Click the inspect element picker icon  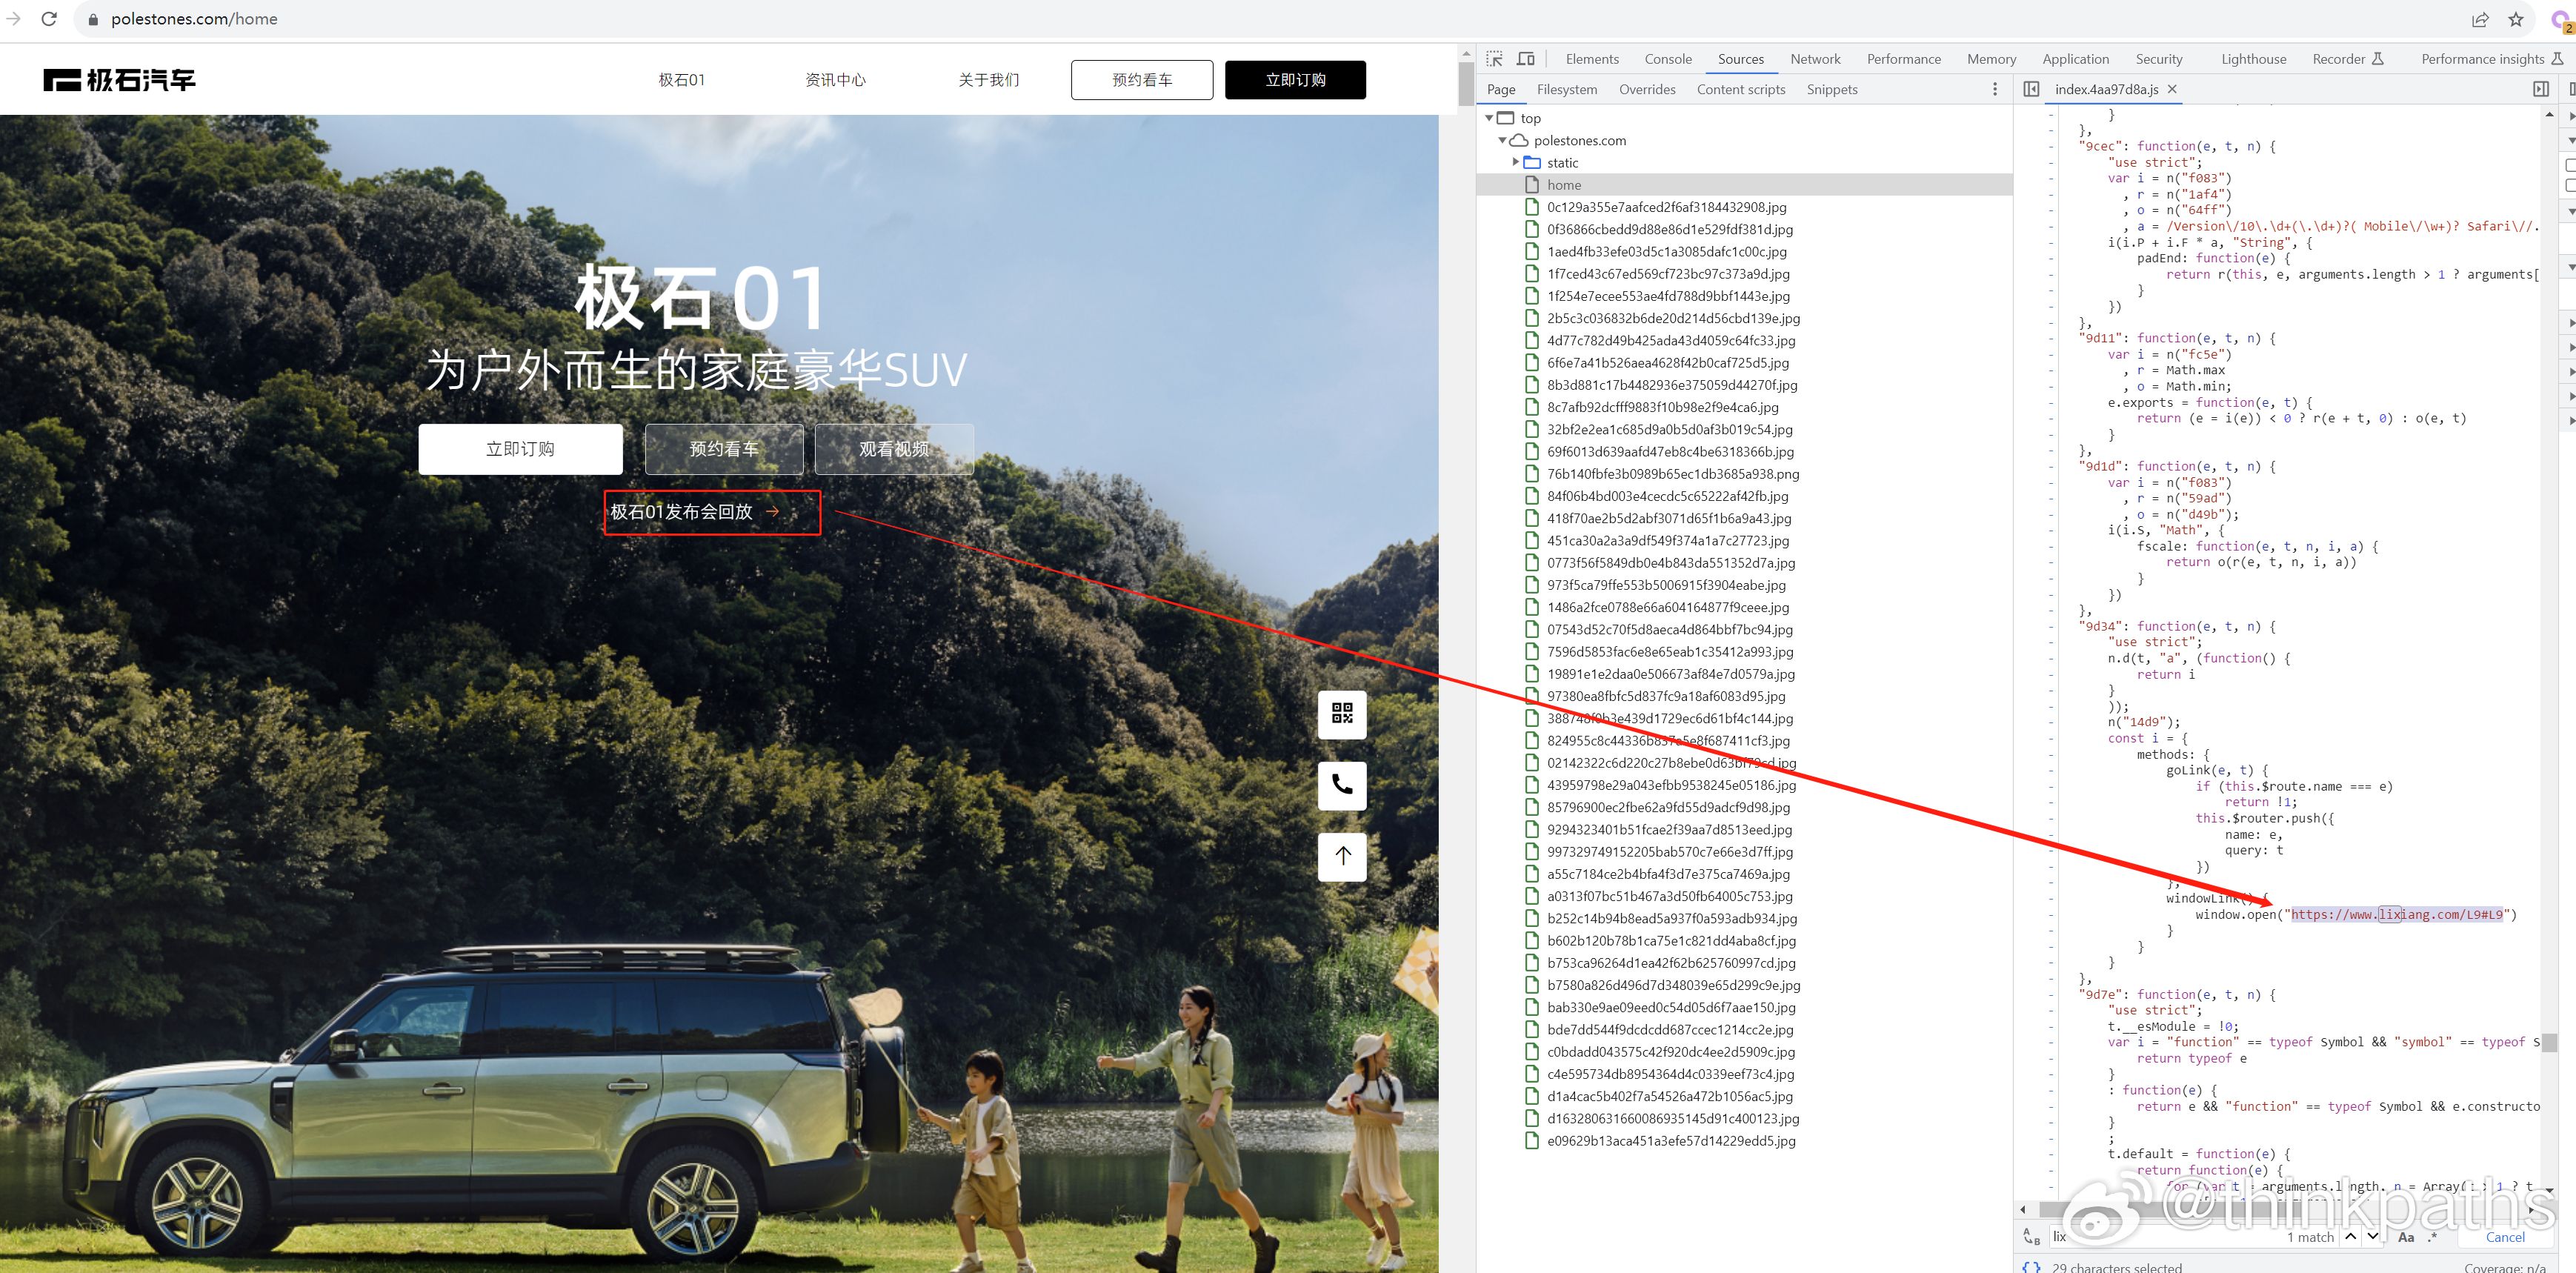click(x=1494, y=59)
